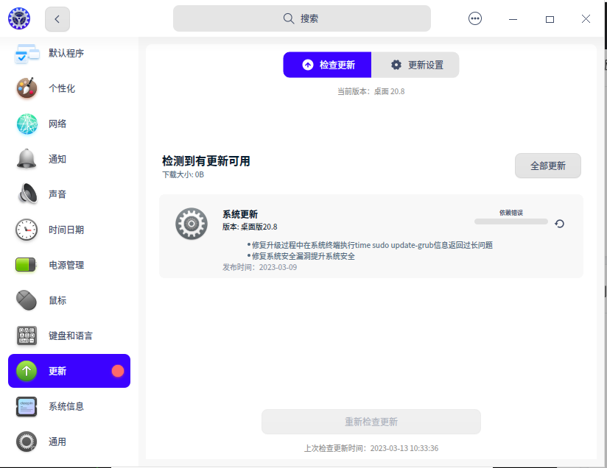
Task: Click the 重新检查更新 button
Action: click(371, 422)
